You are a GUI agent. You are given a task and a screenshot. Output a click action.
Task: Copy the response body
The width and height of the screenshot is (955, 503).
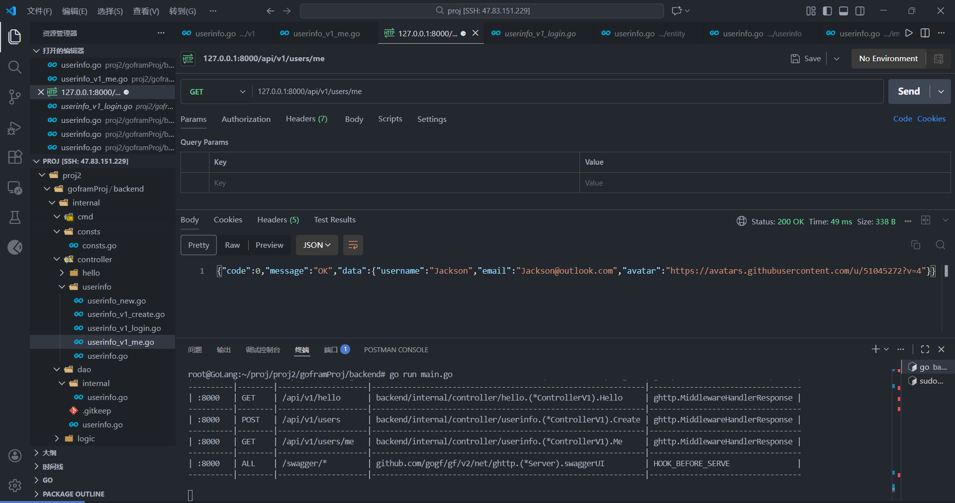point(916,245)
